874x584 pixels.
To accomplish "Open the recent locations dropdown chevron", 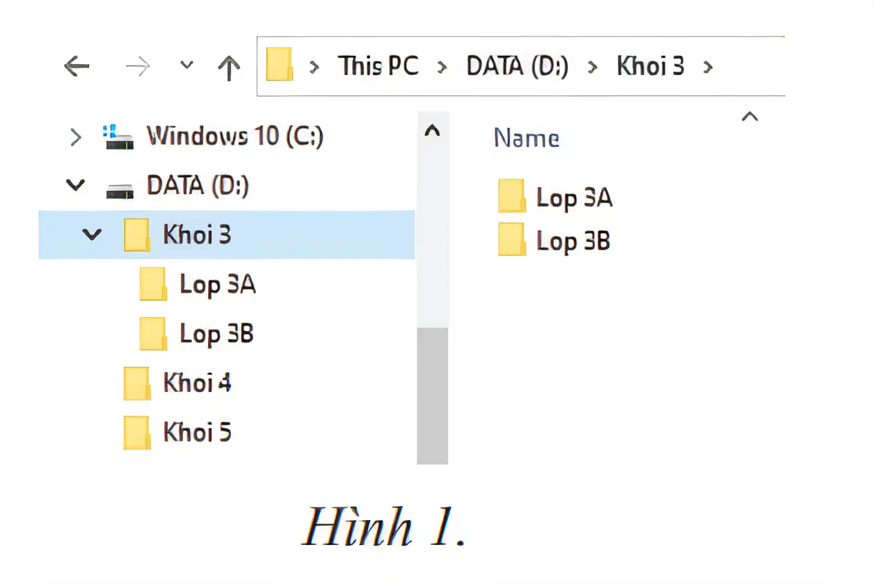I will [x=186, y=65].
